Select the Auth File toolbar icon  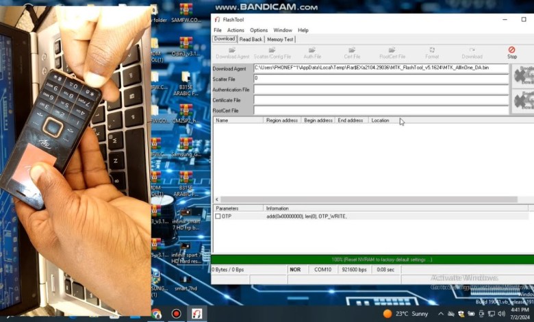point(312,52)
